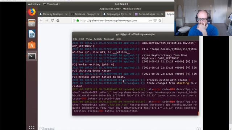Click the Heroku logo on the error page
232x130 pixels.
tap(47, 129)
